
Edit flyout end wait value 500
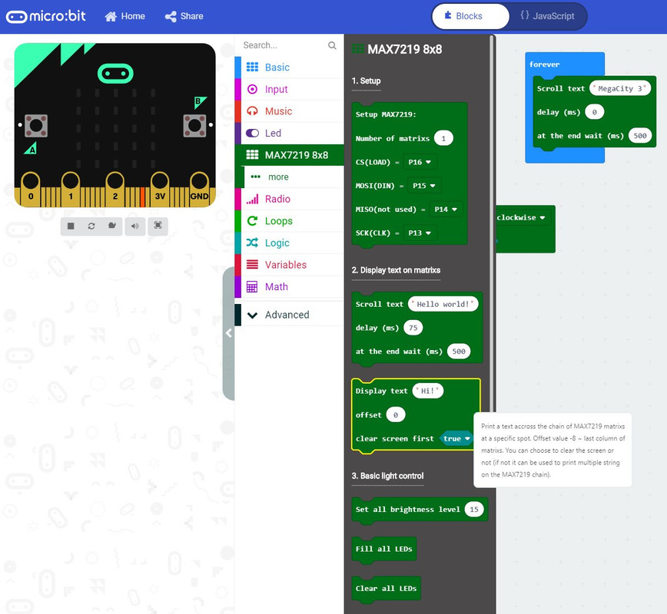(459, 352)
